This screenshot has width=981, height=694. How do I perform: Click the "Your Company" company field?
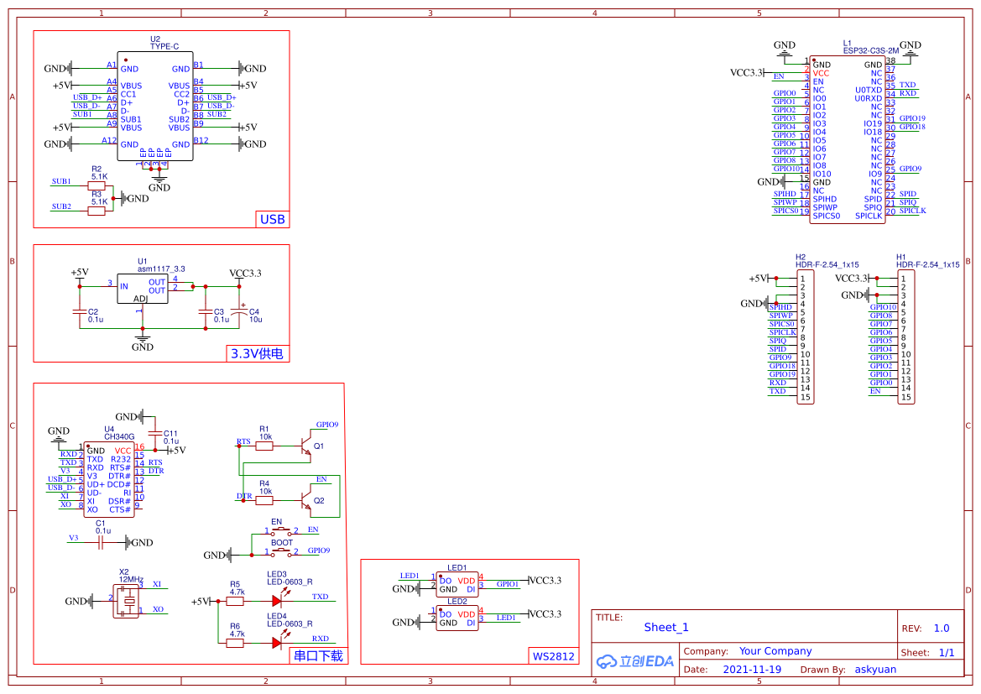tap(775, 651)
